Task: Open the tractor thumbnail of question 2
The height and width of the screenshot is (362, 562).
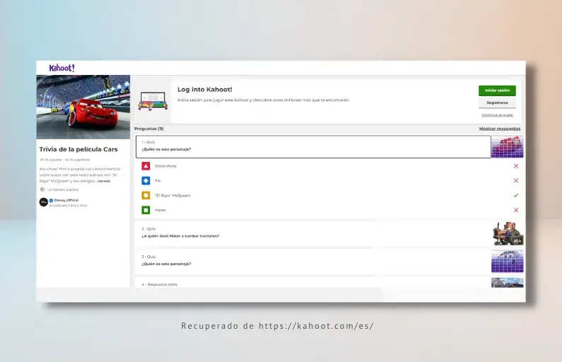Action: point(507,233)
